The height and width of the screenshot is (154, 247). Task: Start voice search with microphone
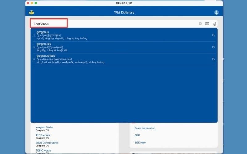(215, 24)
